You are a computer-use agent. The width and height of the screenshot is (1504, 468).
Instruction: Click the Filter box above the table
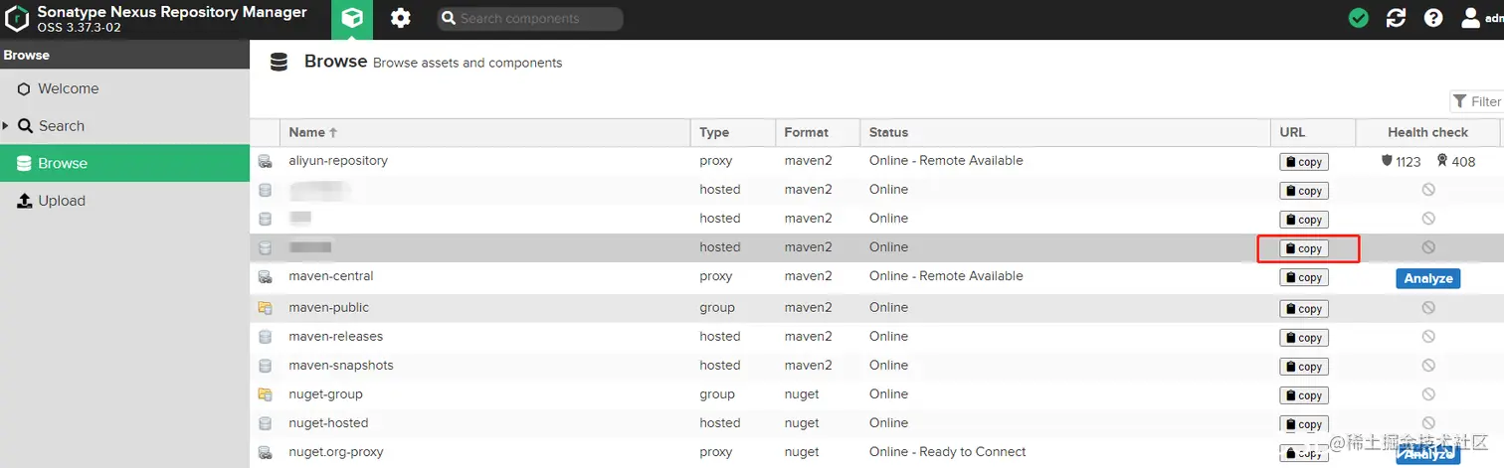tap(1477, 101)
